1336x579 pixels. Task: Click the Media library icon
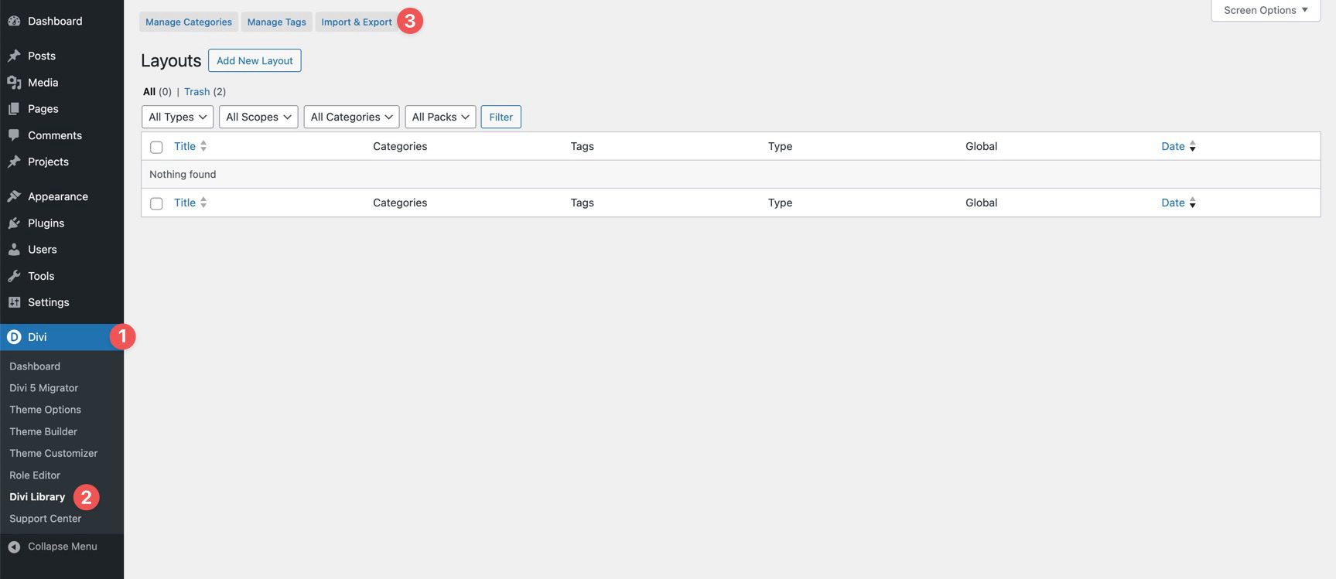tap(14, 82)
